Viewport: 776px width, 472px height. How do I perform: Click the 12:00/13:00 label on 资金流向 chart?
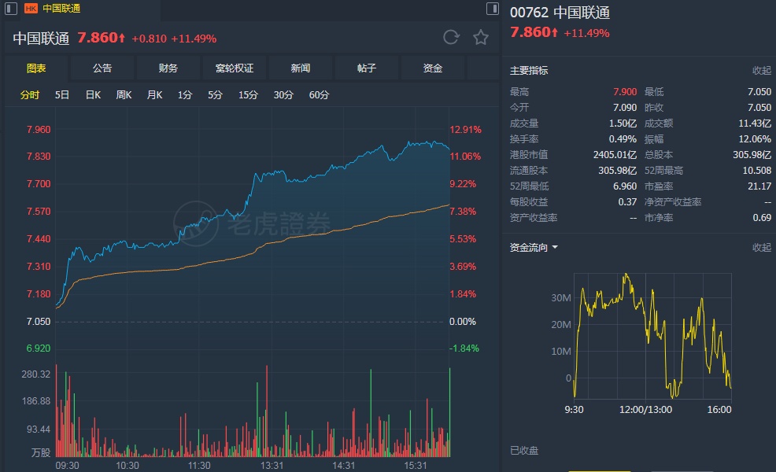(x=646, y=410)
